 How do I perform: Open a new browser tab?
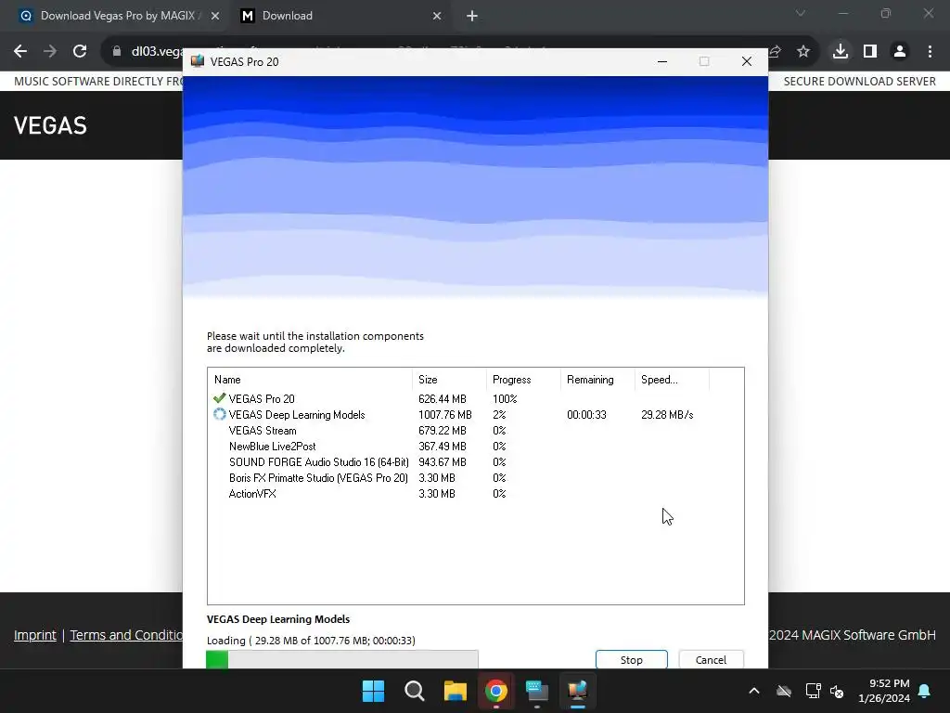coord(472,16)
